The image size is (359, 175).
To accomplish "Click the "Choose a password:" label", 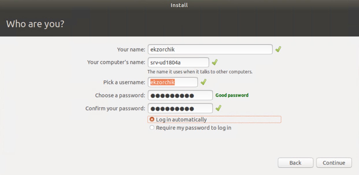I will click(x=120, y=95).
